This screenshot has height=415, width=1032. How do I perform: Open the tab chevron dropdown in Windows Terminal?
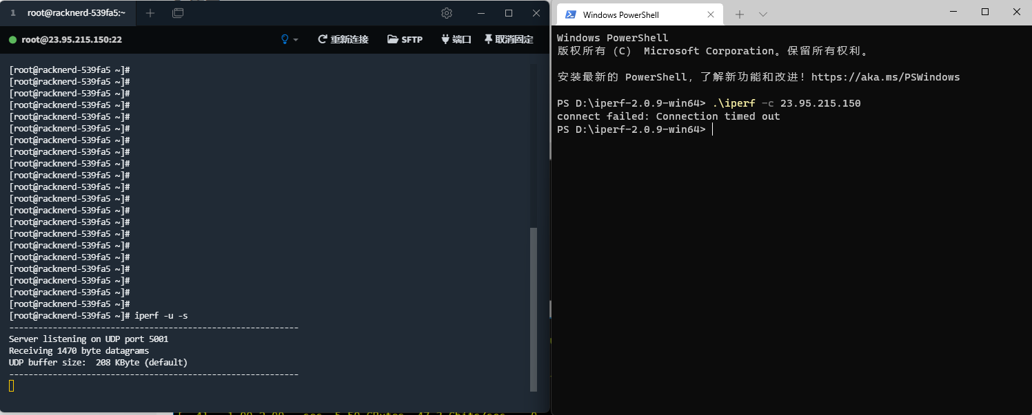762,14
